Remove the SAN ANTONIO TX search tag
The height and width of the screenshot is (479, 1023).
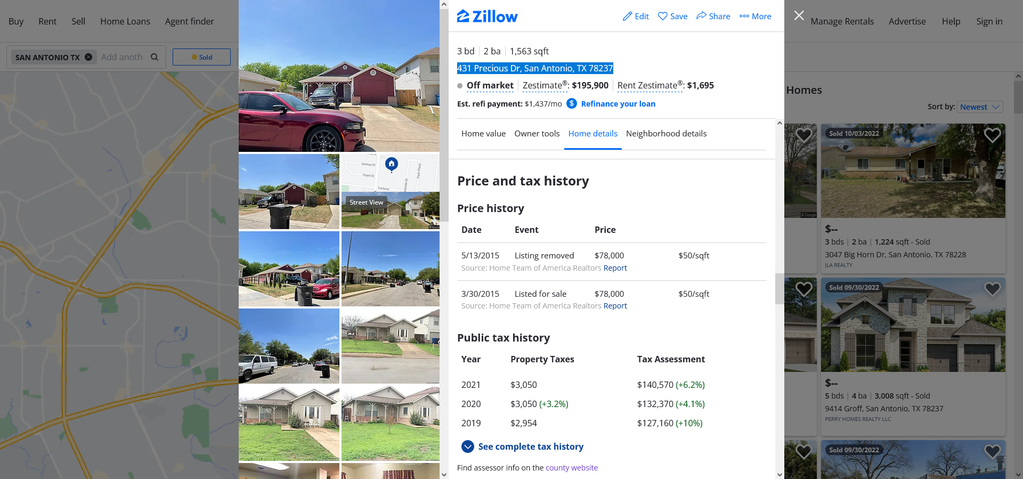point(88,57)
